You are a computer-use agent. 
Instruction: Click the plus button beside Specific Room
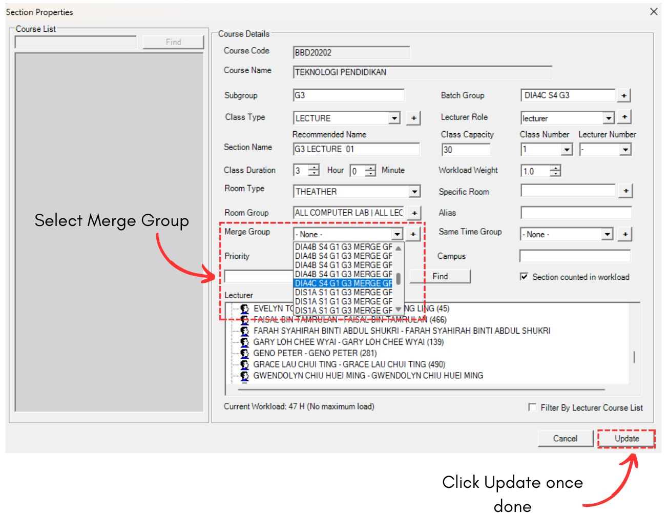tap(625, 191)
